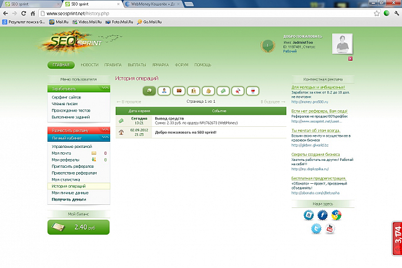Open the ЯРМАРКА navigation item
Viewport: 402px width, 268px height.
coord(160,65)
